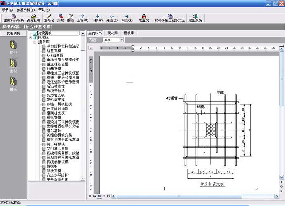Select tree item 独立柱基支模
The width and height of the screenshot is (285, 206).
click(57, 64)
